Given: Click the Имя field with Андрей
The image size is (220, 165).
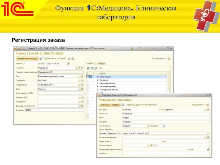Looking at the screenshot, I should point(166,118).
